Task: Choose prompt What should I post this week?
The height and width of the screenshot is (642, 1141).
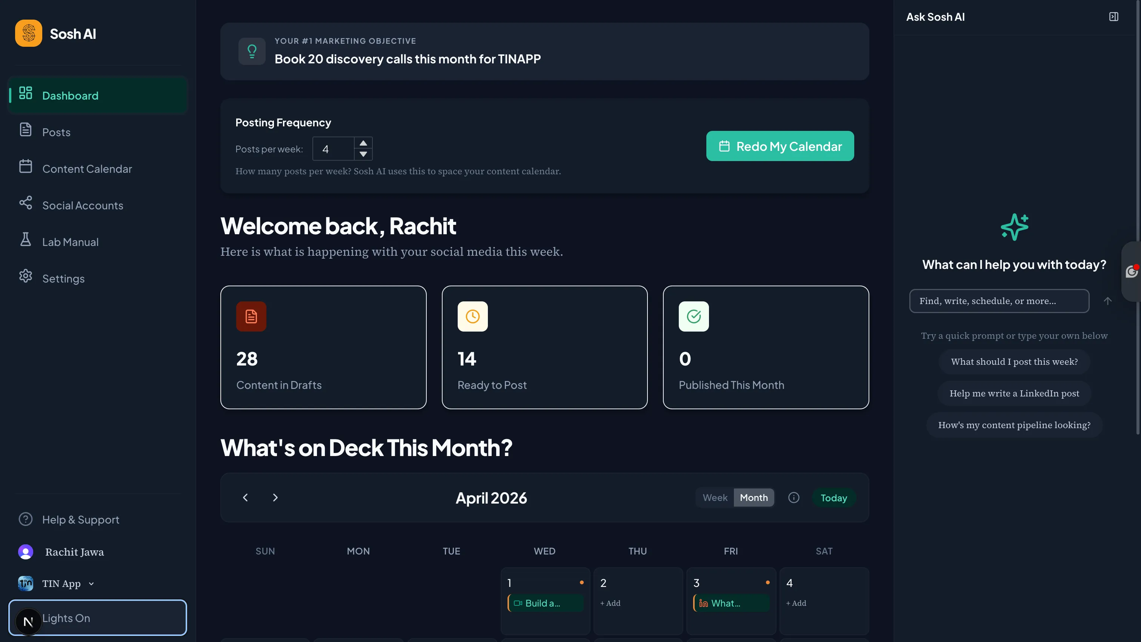Action: pyautogui.click(x=1014, y=362)
